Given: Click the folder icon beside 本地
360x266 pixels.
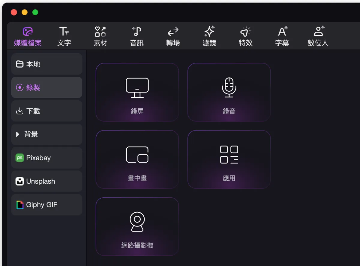Looking at the screenshot, I should pos(19,64).
